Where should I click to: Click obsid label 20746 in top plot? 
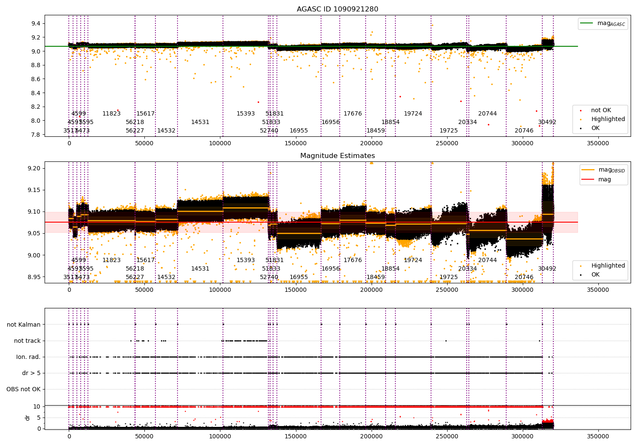tap(524, 131)
